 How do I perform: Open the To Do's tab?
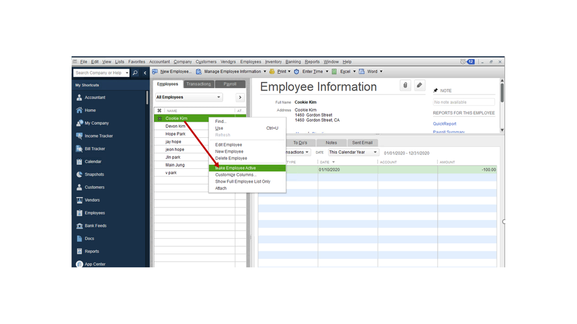click(300, 142)
